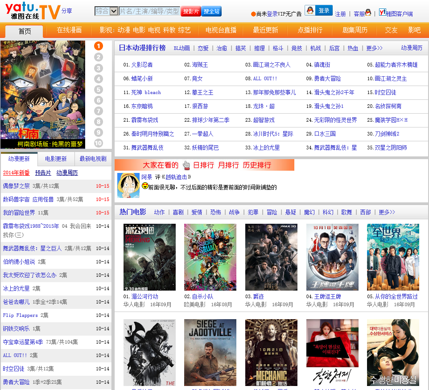Select carousel slide number 2

pyautogui.click(x=99, y=57)
